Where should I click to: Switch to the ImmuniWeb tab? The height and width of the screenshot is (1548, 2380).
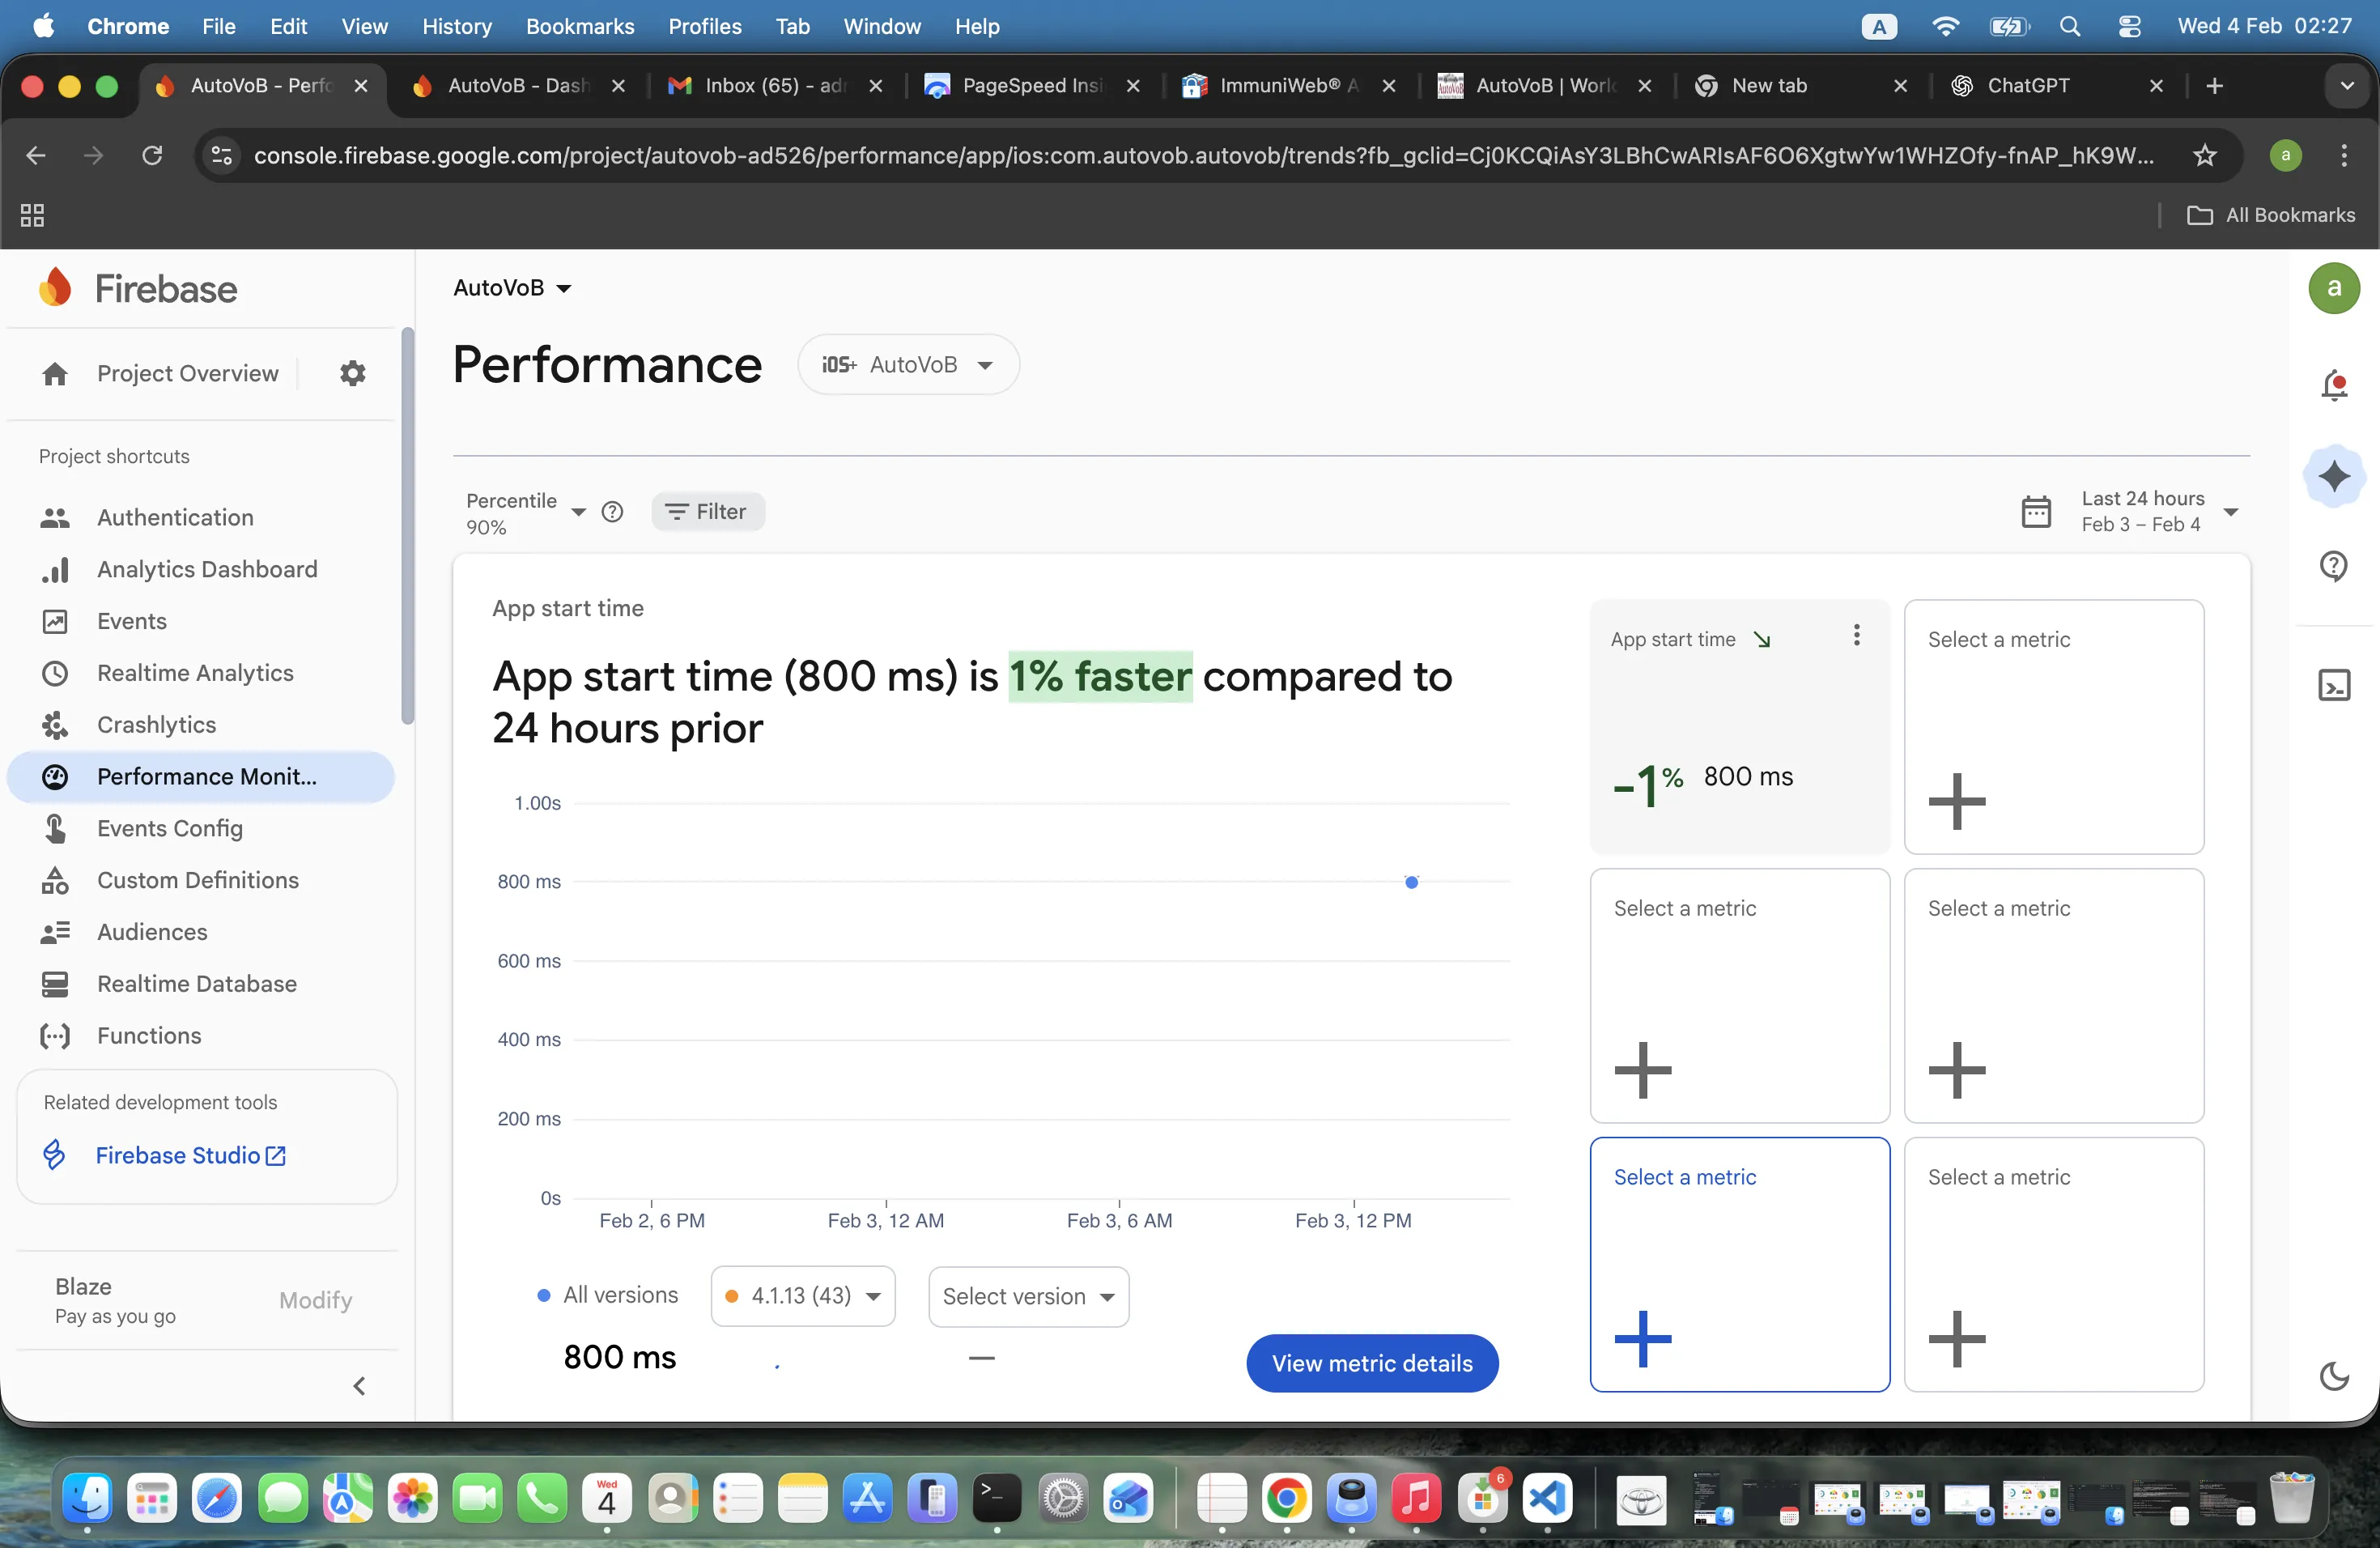point(1287,86)
